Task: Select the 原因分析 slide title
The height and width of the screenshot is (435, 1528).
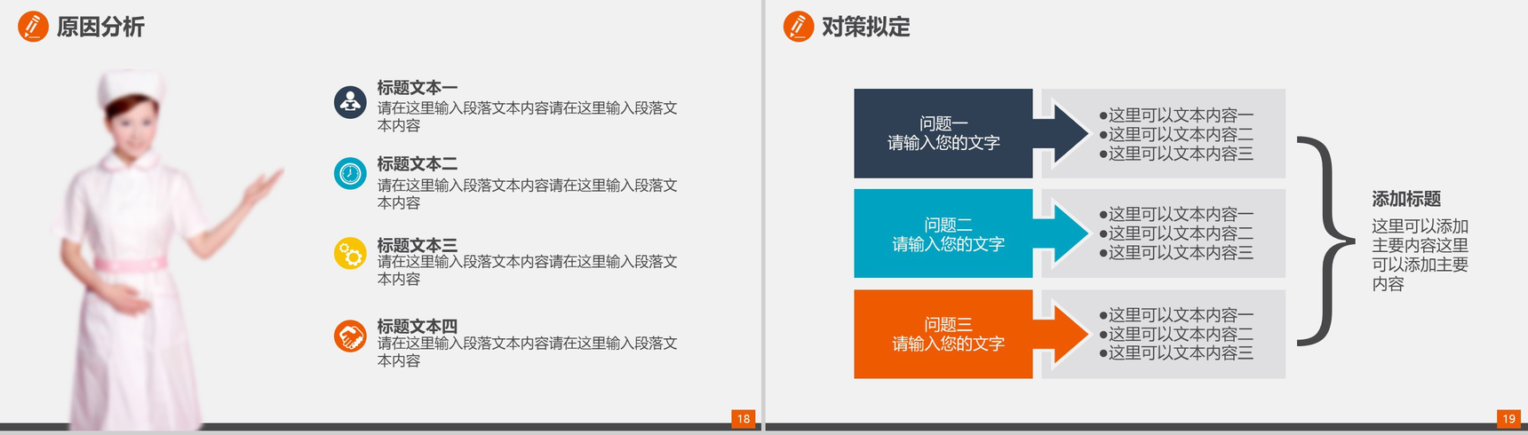Action: (x=100, y=28)
